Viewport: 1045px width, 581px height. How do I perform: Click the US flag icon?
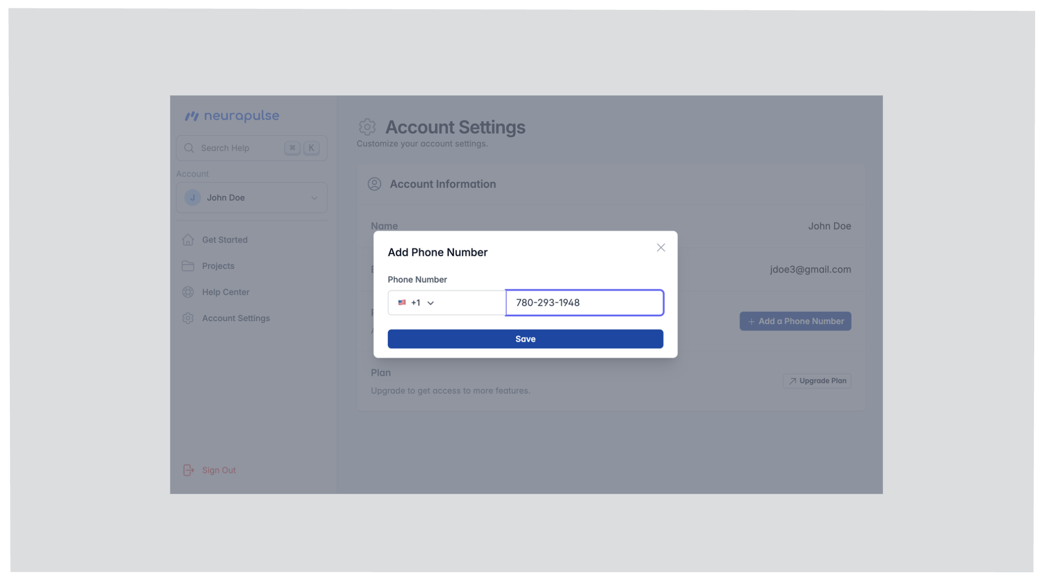(402, 303)
